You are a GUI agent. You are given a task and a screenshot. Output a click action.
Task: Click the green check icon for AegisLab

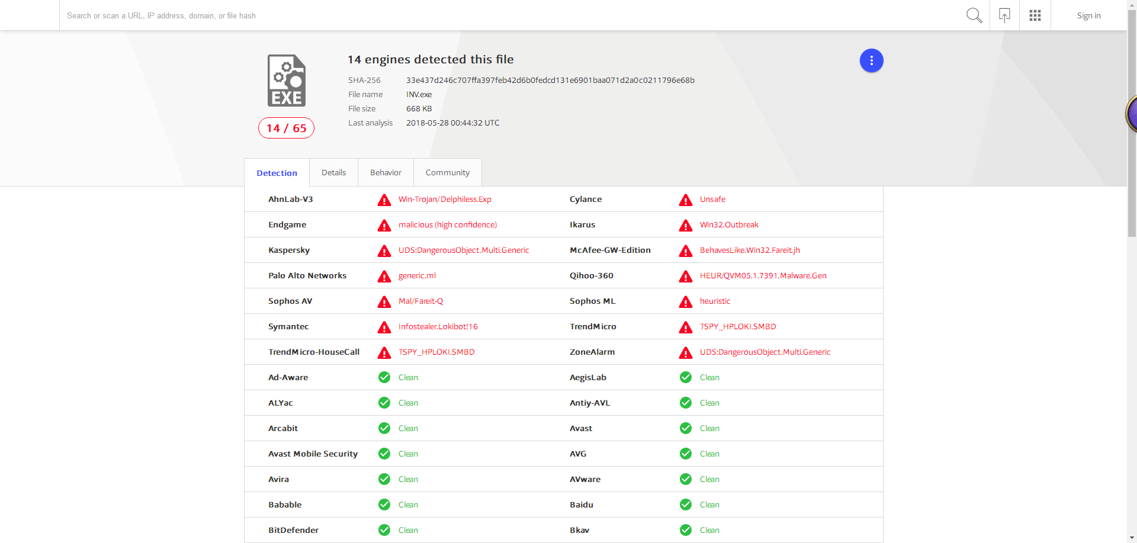tap(686, 377)
